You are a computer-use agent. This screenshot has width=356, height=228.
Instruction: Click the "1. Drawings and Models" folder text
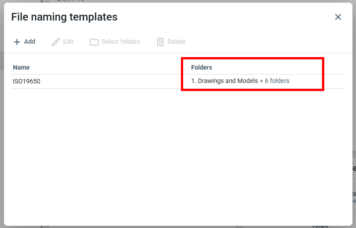click(224, 81)
